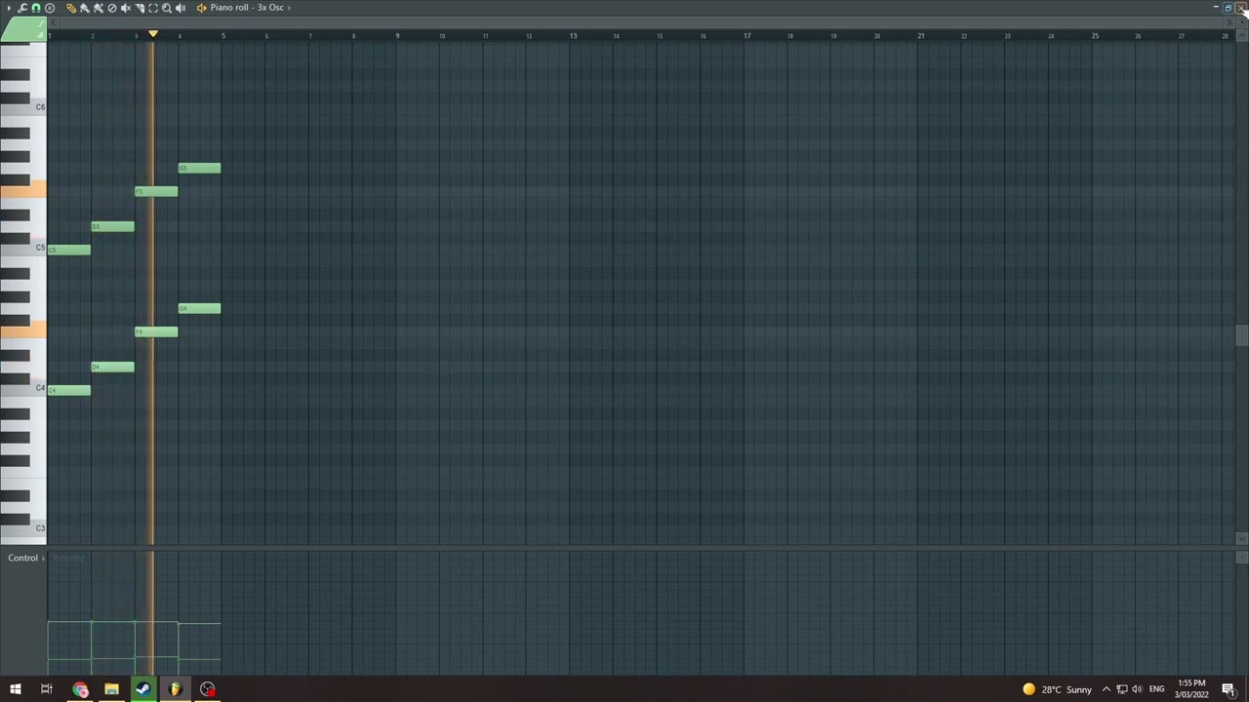Open Steam from taskbar
Image resolution: width=1249 pixels, height=702 pixels.
pyautogui.click(x=143, y=689)
